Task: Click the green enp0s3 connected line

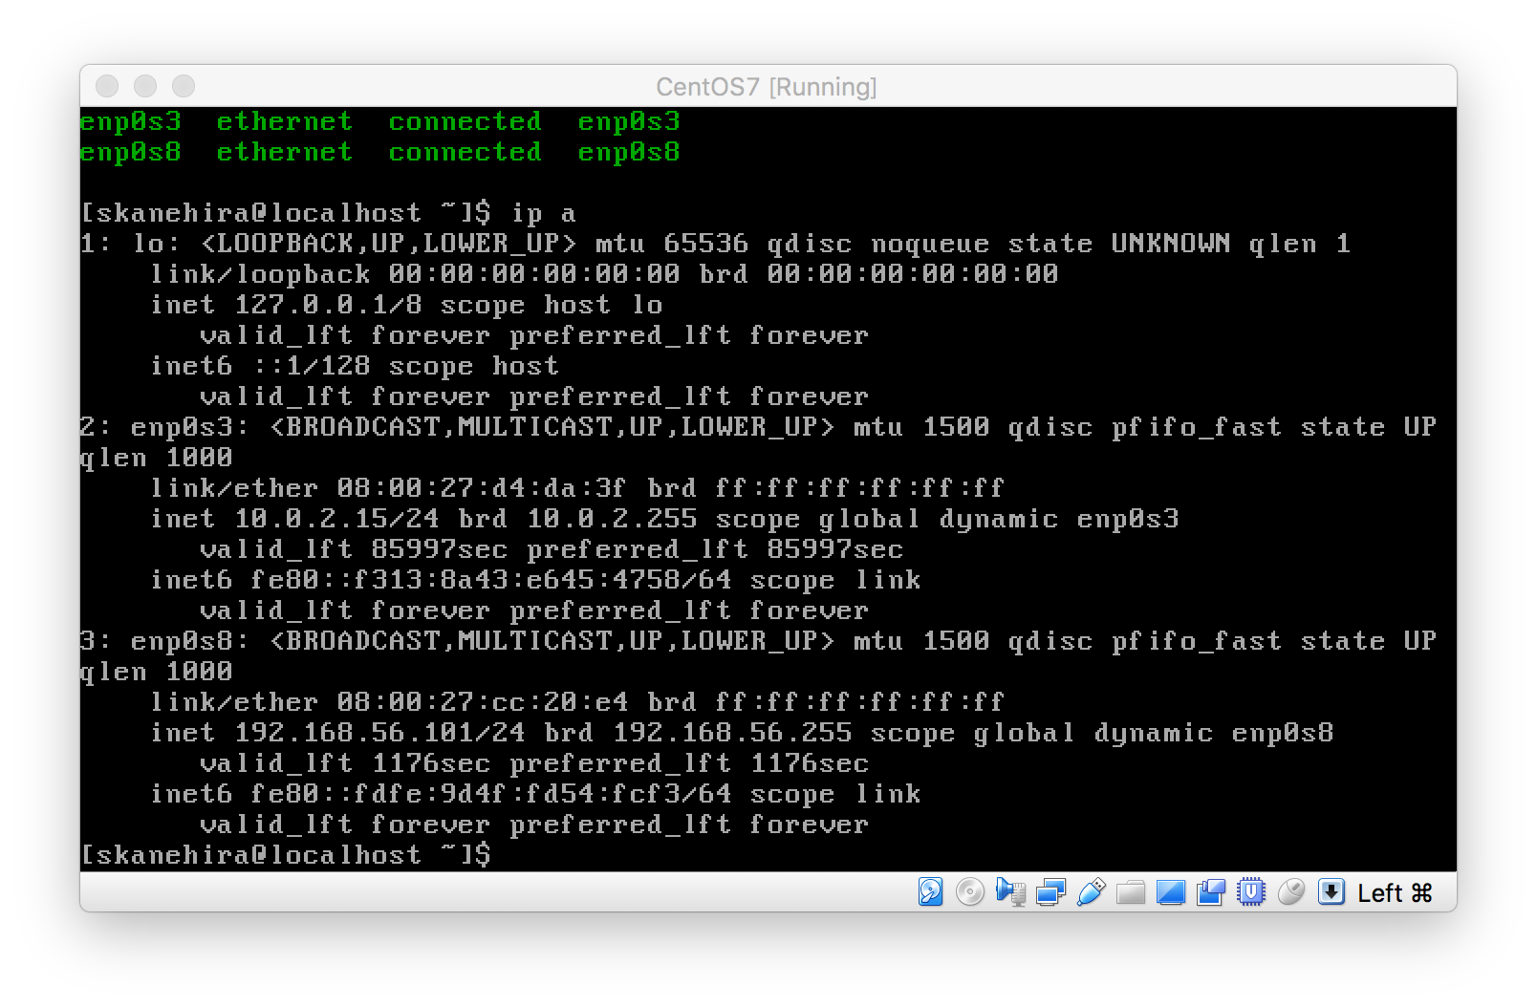Action: pos(380,121)
